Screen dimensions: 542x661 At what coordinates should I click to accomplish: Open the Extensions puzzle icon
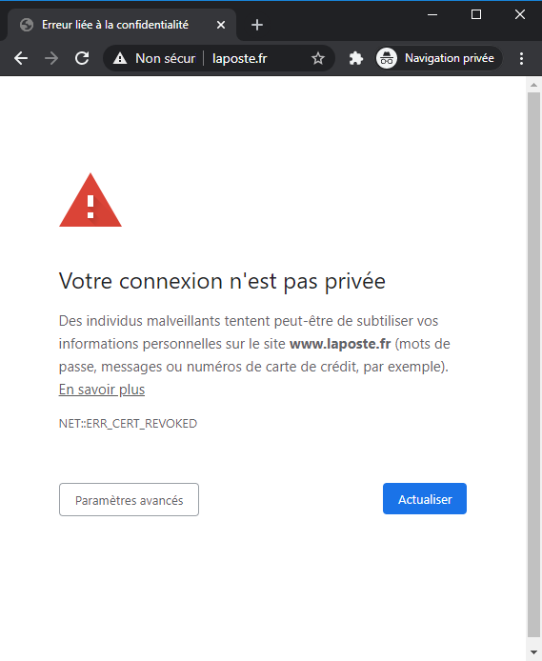point(355,58)
